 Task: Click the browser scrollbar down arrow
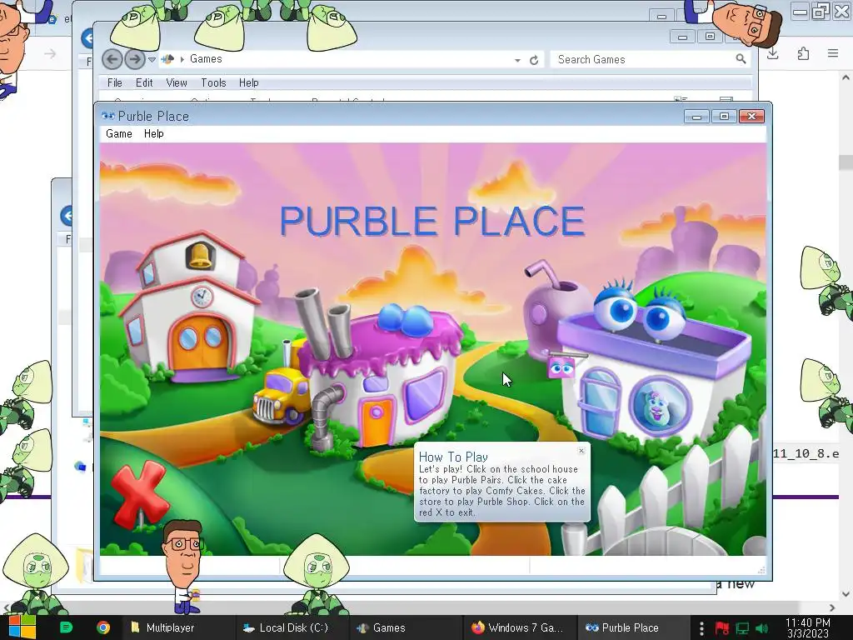coord(846,593)
